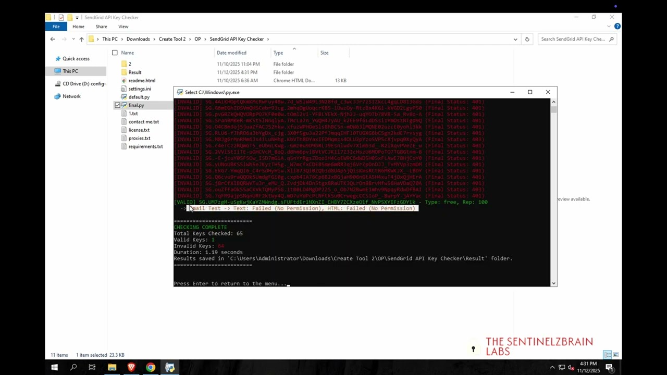The image size is (667, 375).
Task: Sort files by Size column
Action: click(x=324, y=53)
